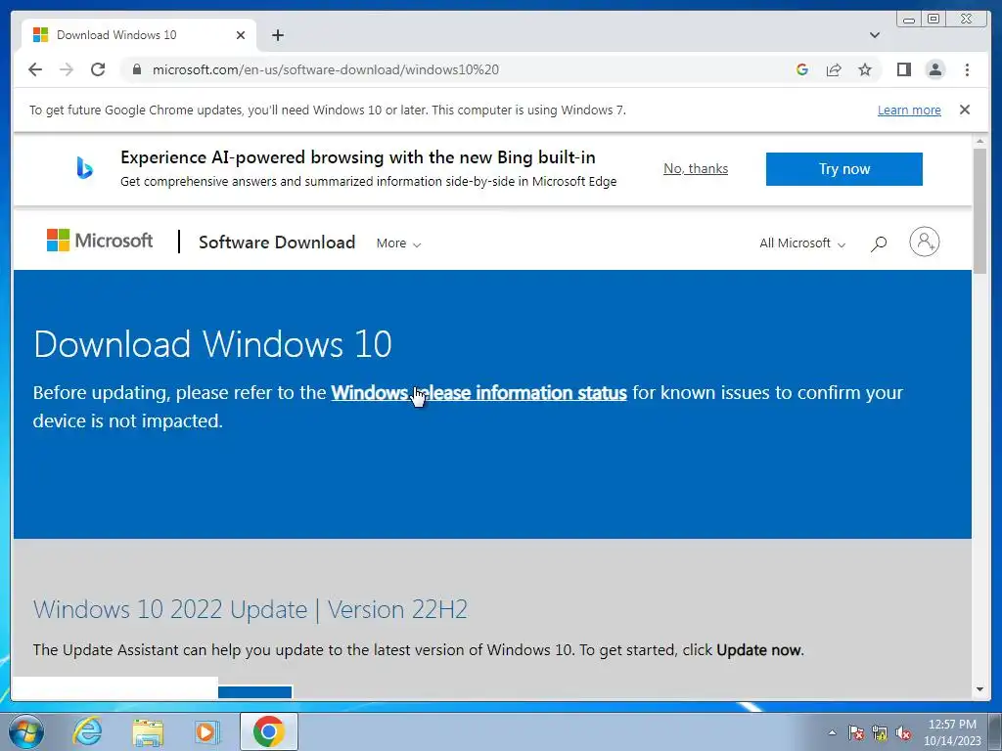Click the network tray icon
The image size is (1002, 751).
pyautogui.click(x=880, y=732)
